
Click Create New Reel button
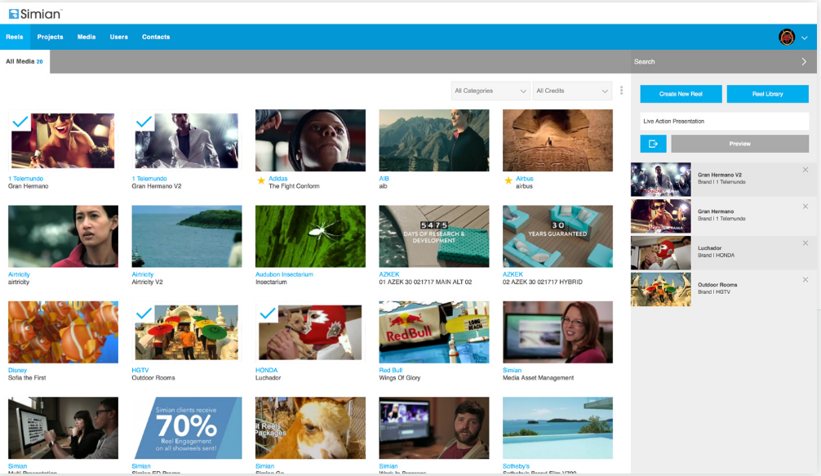(681, 94)
